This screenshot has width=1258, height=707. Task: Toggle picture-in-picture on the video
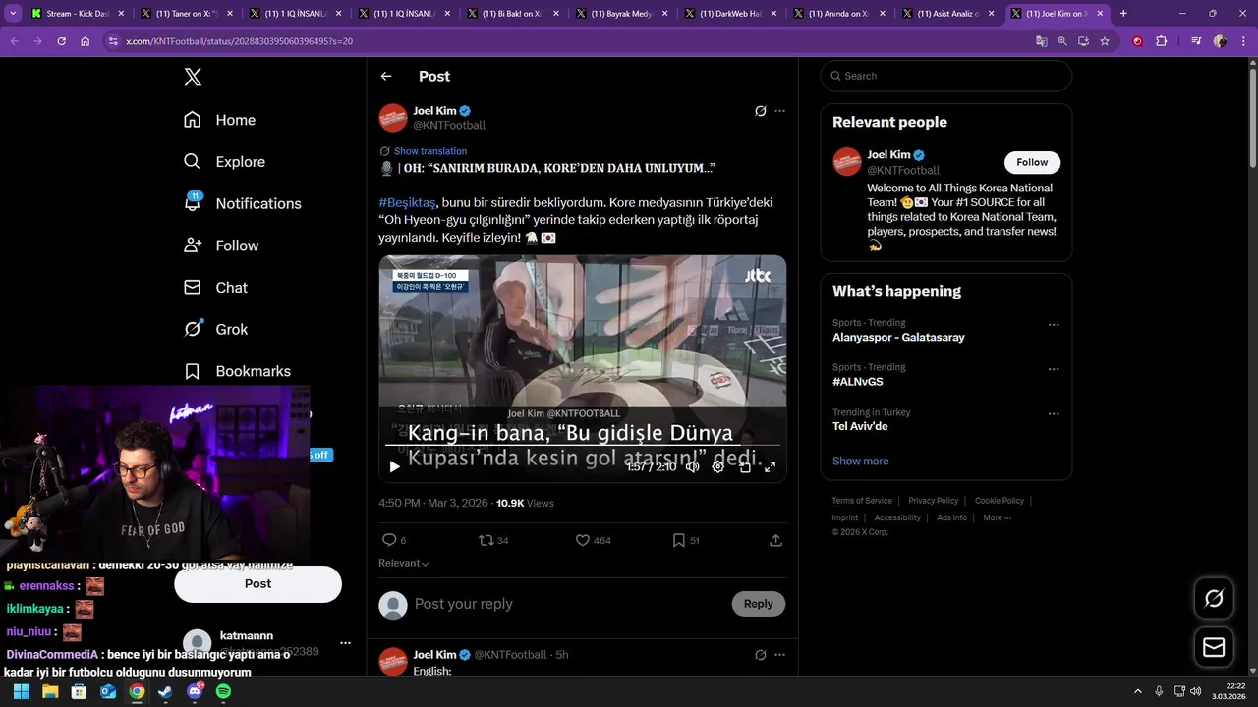[745, 466]
